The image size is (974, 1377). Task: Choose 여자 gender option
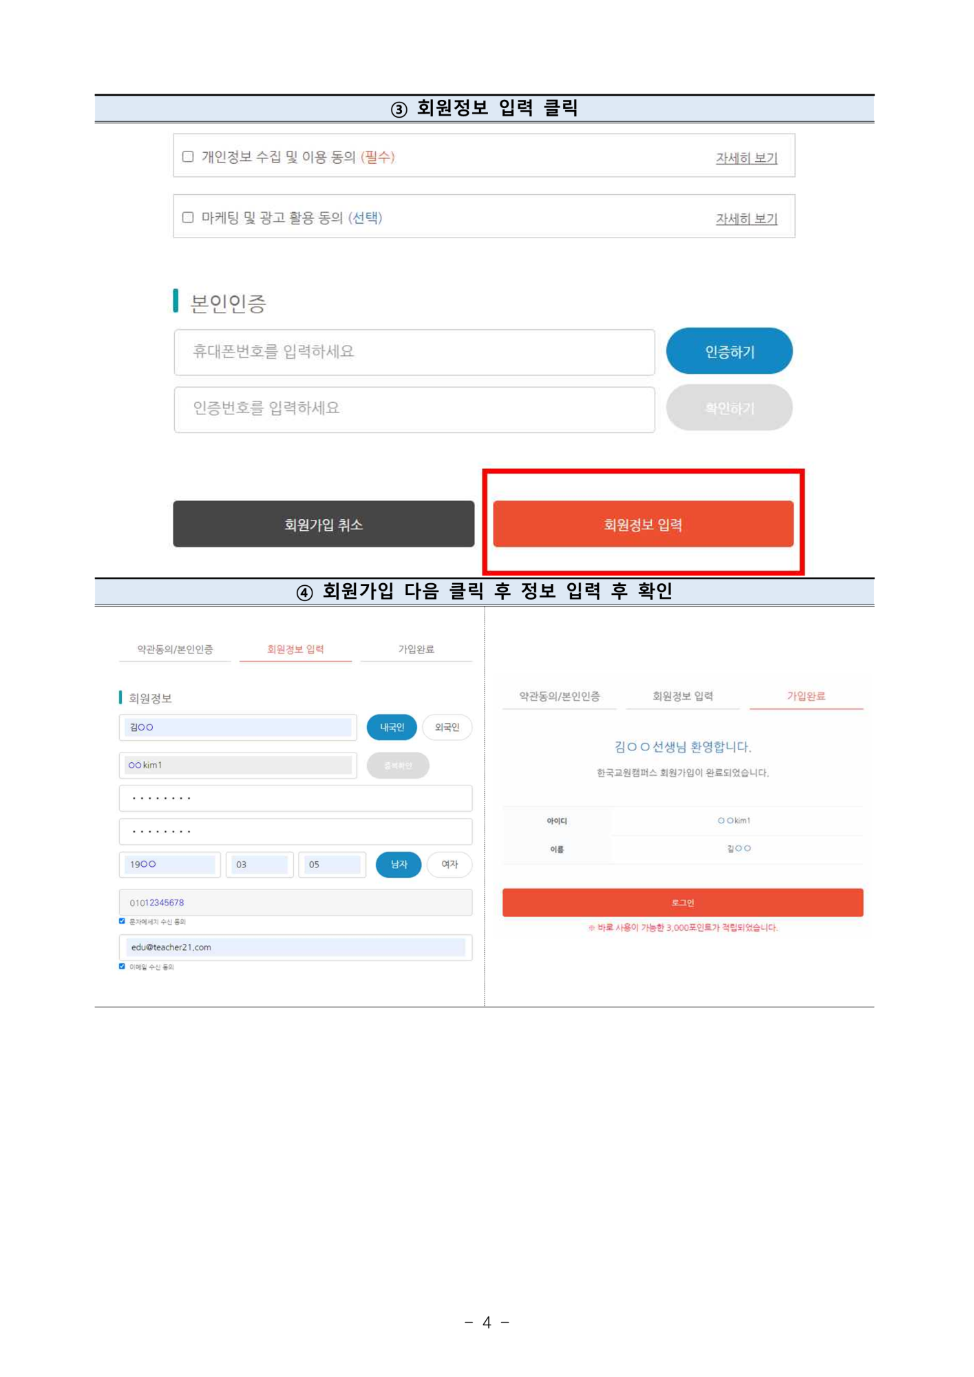click(449, 865)
